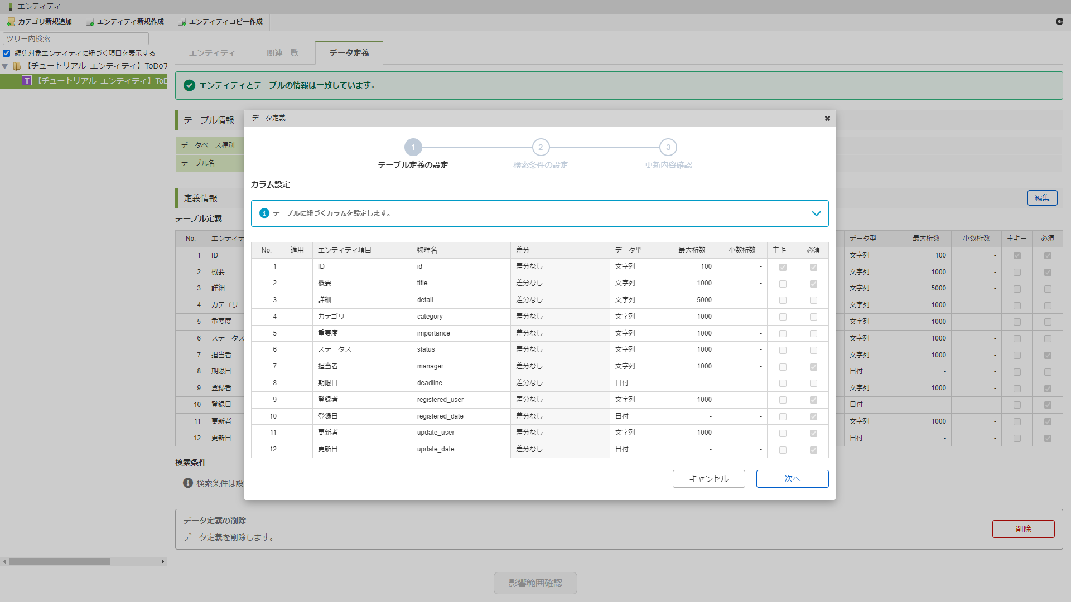Click the 編集 button in 定義情報
The image size is (1071, 602).
(x=1042, y=198)
